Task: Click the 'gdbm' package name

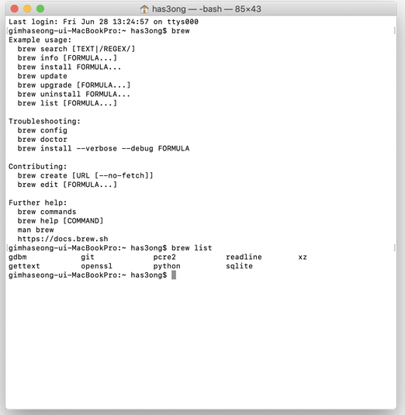Action: [x=18, y=257]
